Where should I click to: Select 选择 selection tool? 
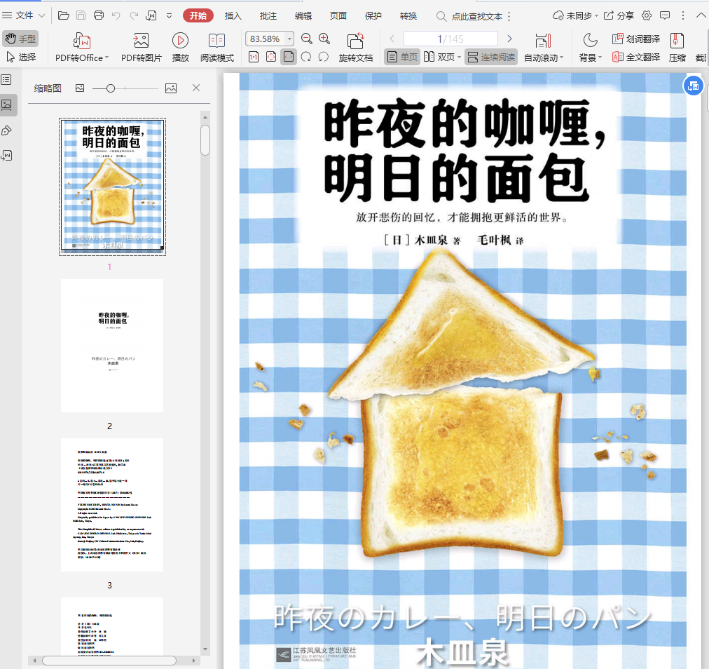21,57
